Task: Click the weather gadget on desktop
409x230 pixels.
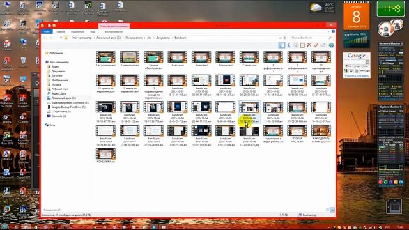Action: pos(322,8)
